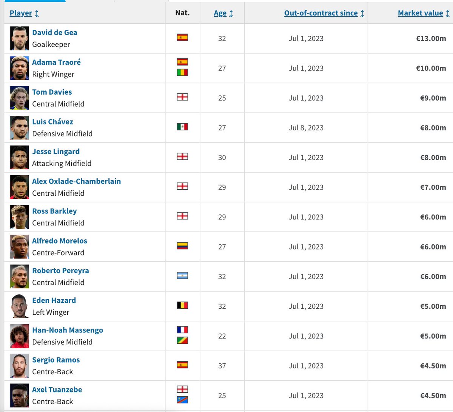453x412 pixels.
Task: Open Axel Tuanzebe's player name link
Action: pyautogui.click(x=57, y=390)
